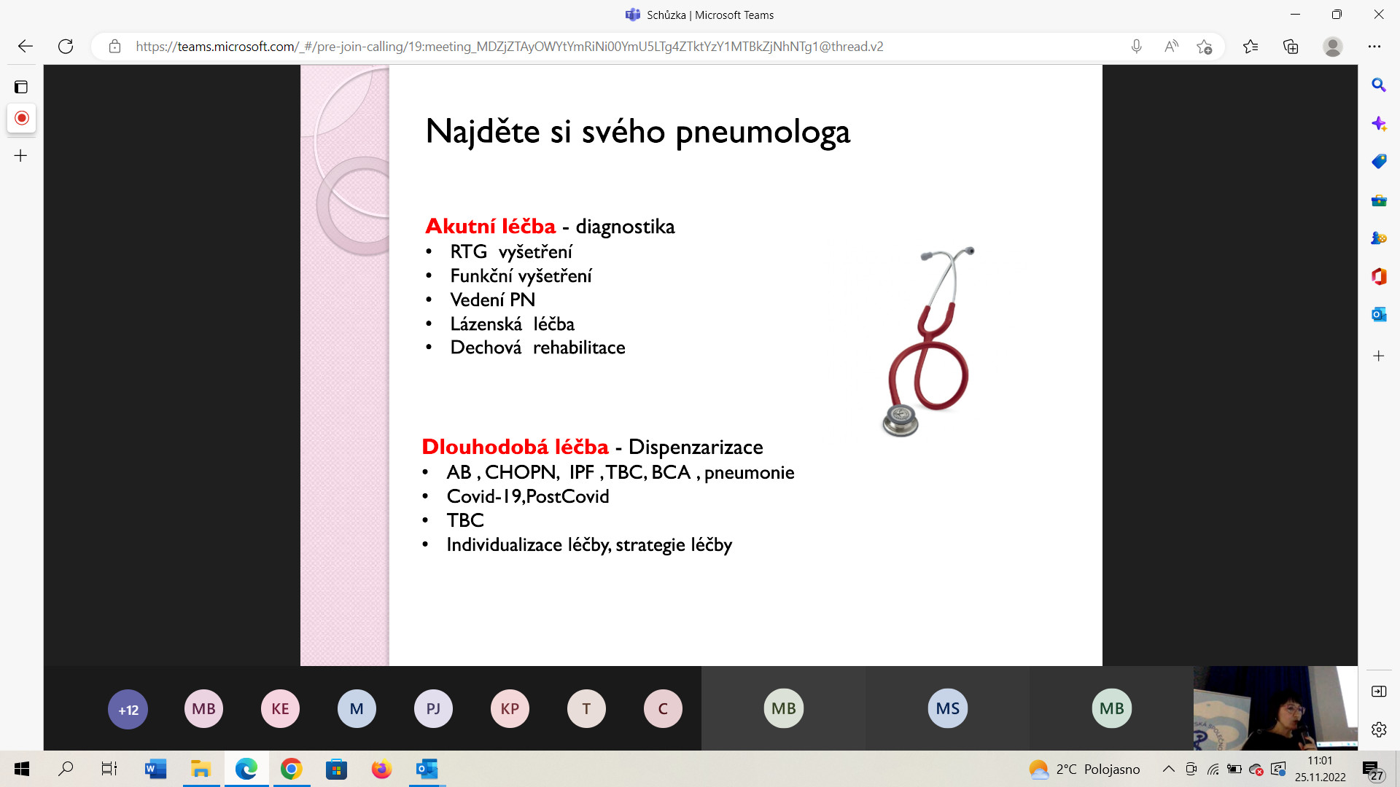Click slide title 'Najděte si svého pneumologa'

pos(638,132)
